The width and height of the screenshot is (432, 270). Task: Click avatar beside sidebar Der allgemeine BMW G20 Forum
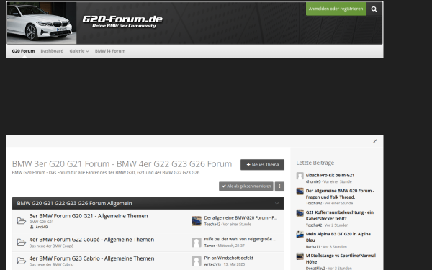[300, 192]
